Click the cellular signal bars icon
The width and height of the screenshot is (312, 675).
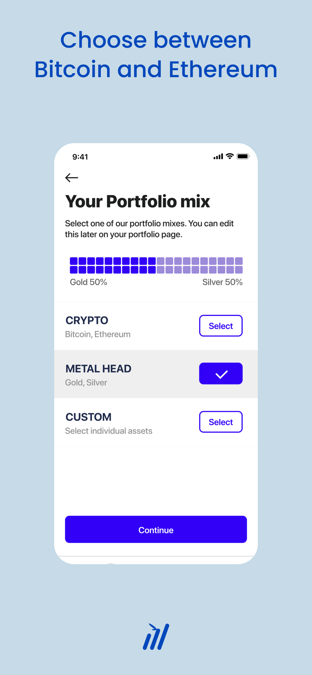pos(218,157)
